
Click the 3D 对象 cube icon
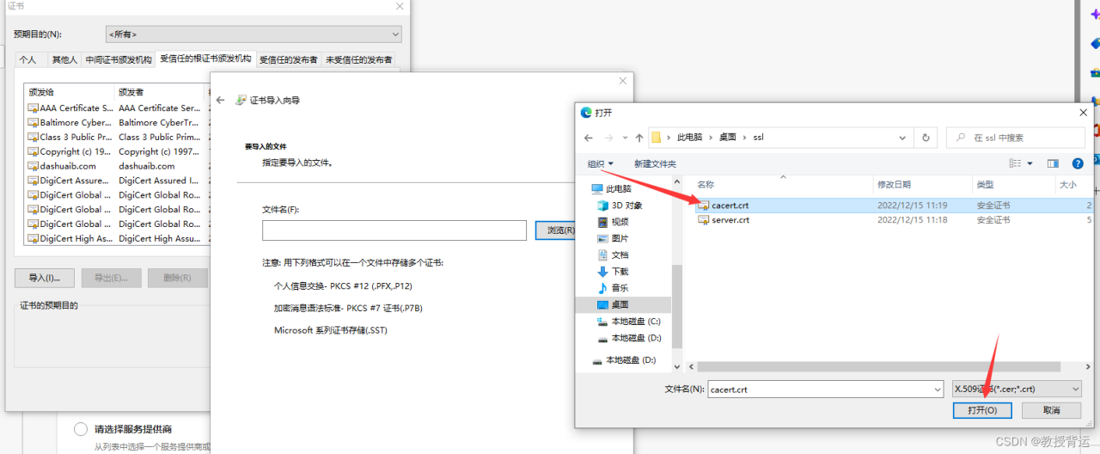coord(603,206)
